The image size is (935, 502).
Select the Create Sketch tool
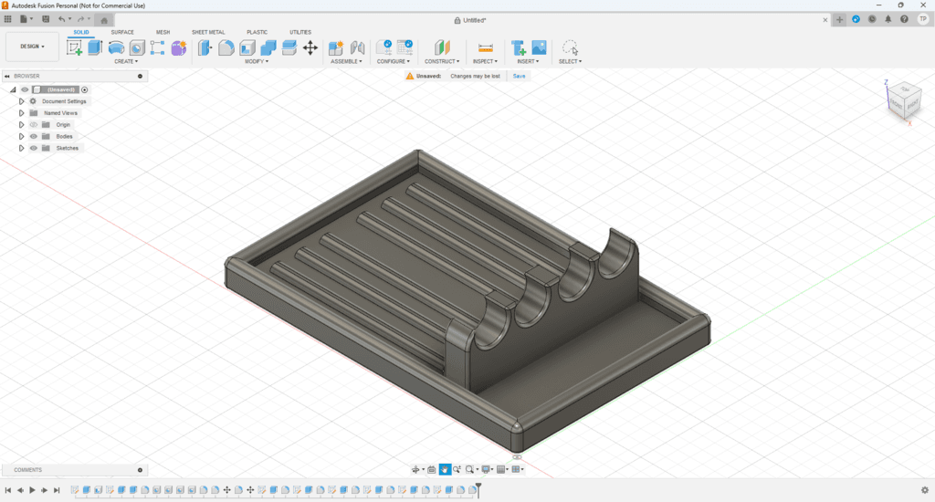[75, 47]
